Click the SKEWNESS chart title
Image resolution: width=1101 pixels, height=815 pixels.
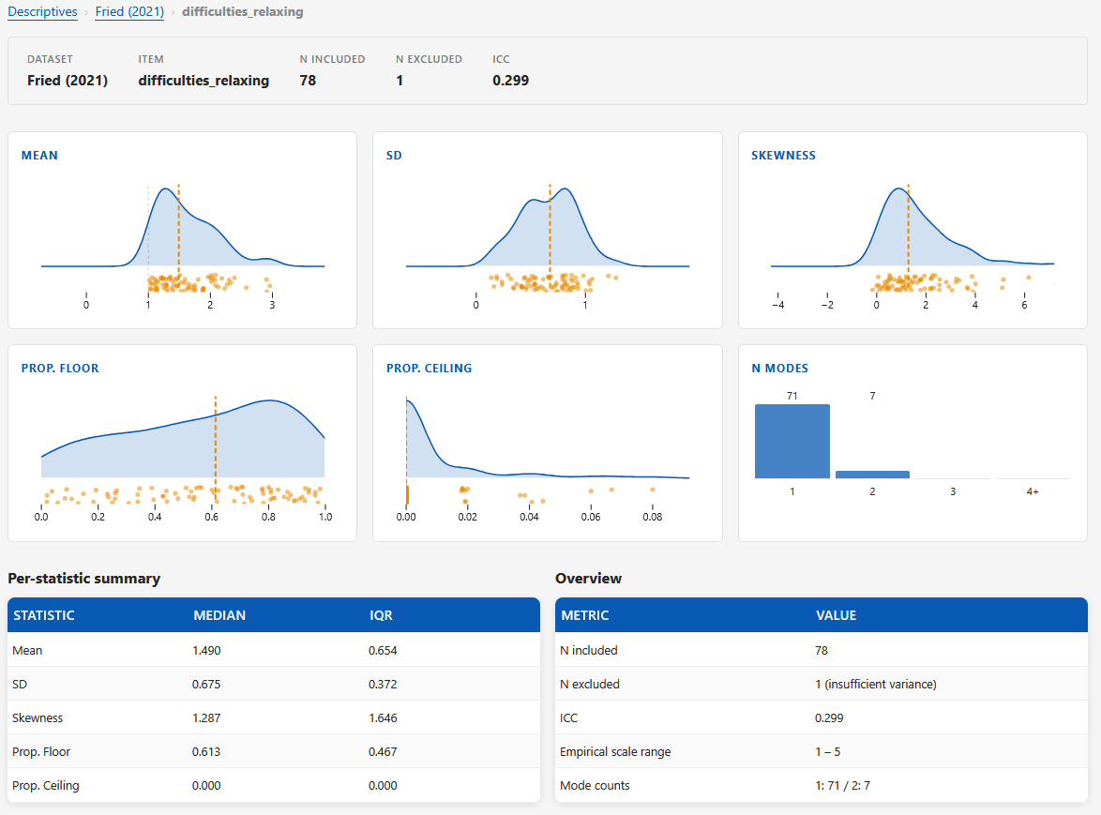point(784,155)
